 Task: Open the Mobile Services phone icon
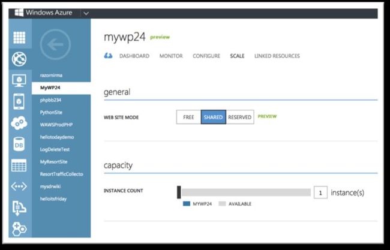point(19,101)
